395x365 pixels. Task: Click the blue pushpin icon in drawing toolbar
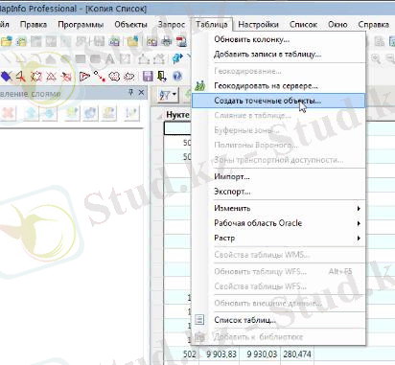[177, 58]
